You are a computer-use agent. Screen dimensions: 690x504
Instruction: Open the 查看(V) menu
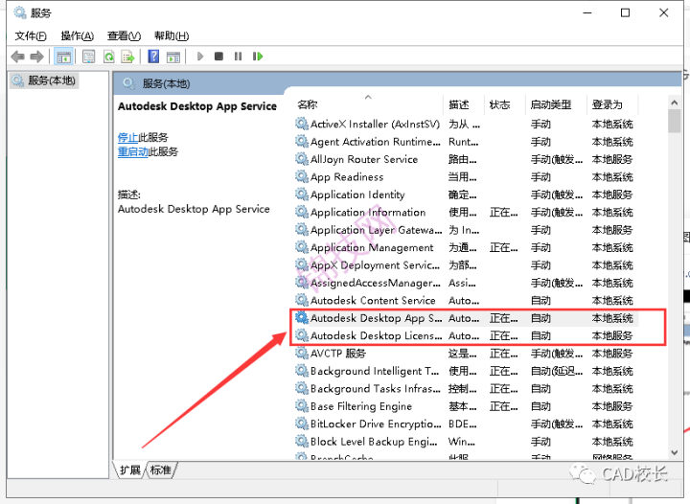coord(125,35)
